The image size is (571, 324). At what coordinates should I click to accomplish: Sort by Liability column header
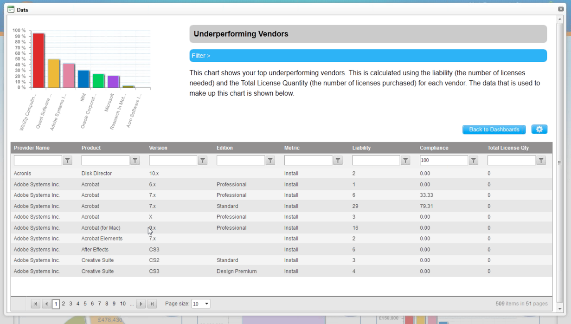[361, 148]
